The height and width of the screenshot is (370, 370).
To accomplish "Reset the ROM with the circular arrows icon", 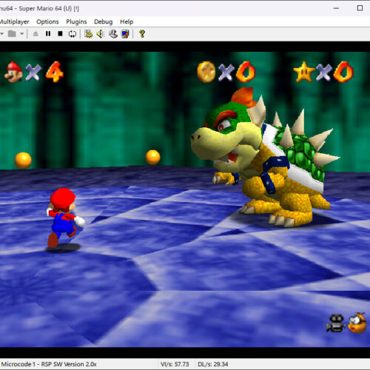I will 73,33.
